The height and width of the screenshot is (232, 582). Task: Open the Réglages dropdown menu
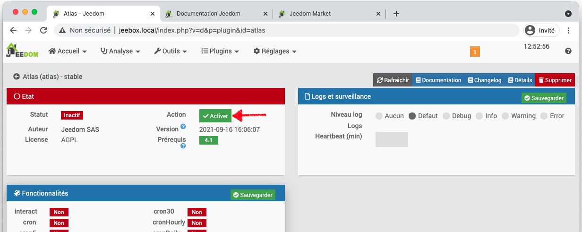pyautogui.click(x=275, y=51)
